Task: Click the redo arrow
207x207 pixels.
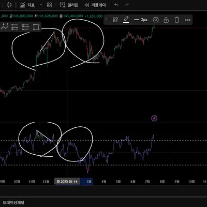Action: 127,5
